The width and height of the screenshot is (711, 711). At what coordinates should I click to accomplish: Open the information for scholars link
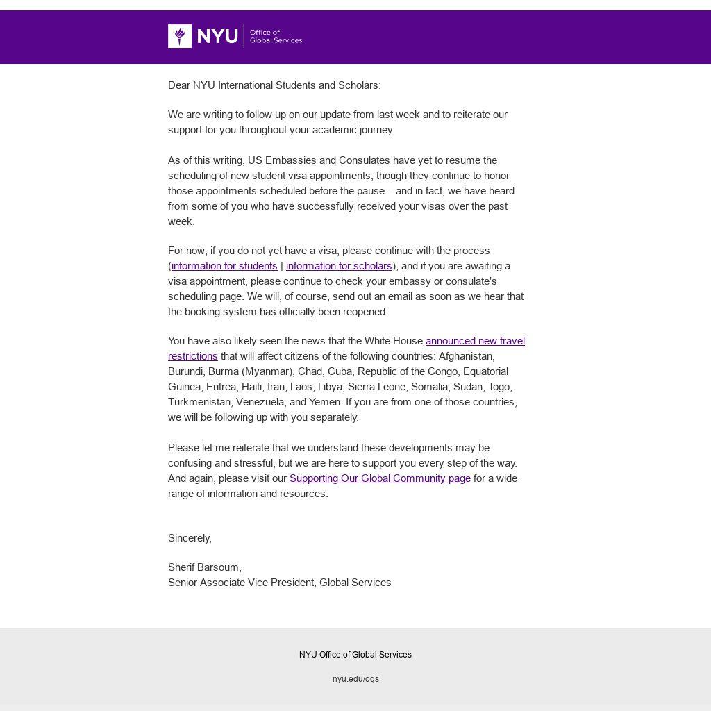[339, 266]
